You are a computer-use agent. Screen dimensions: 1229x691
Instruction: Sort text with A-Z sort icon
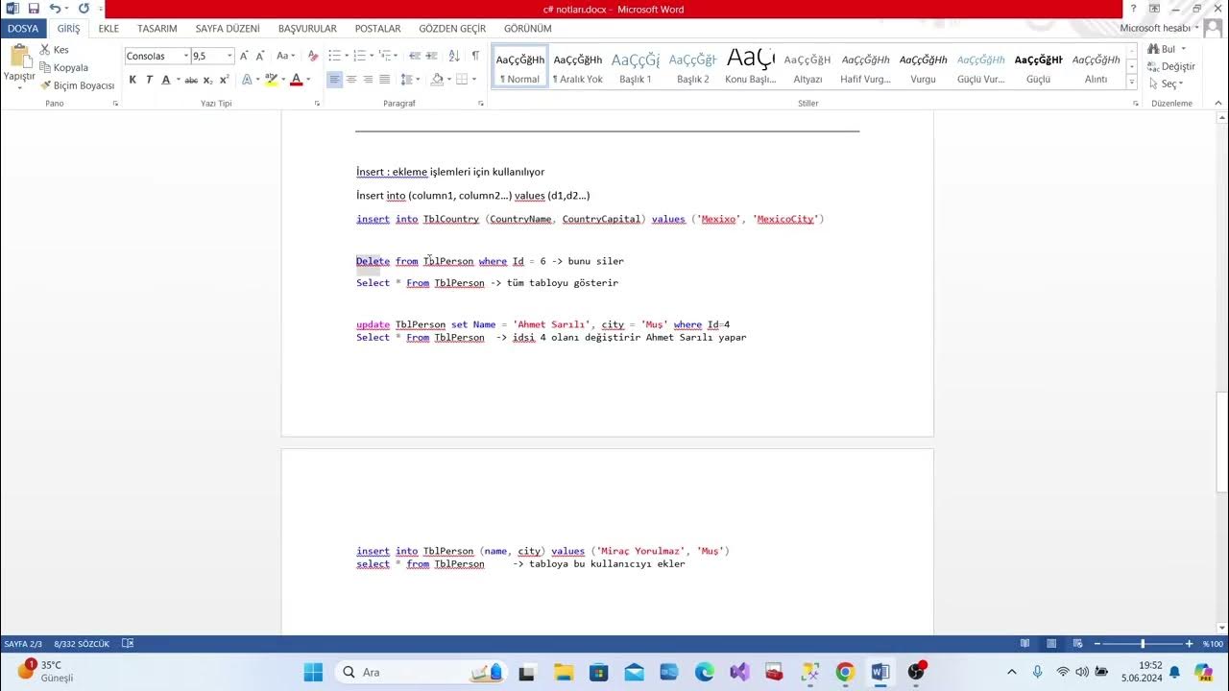click(454, 56)
